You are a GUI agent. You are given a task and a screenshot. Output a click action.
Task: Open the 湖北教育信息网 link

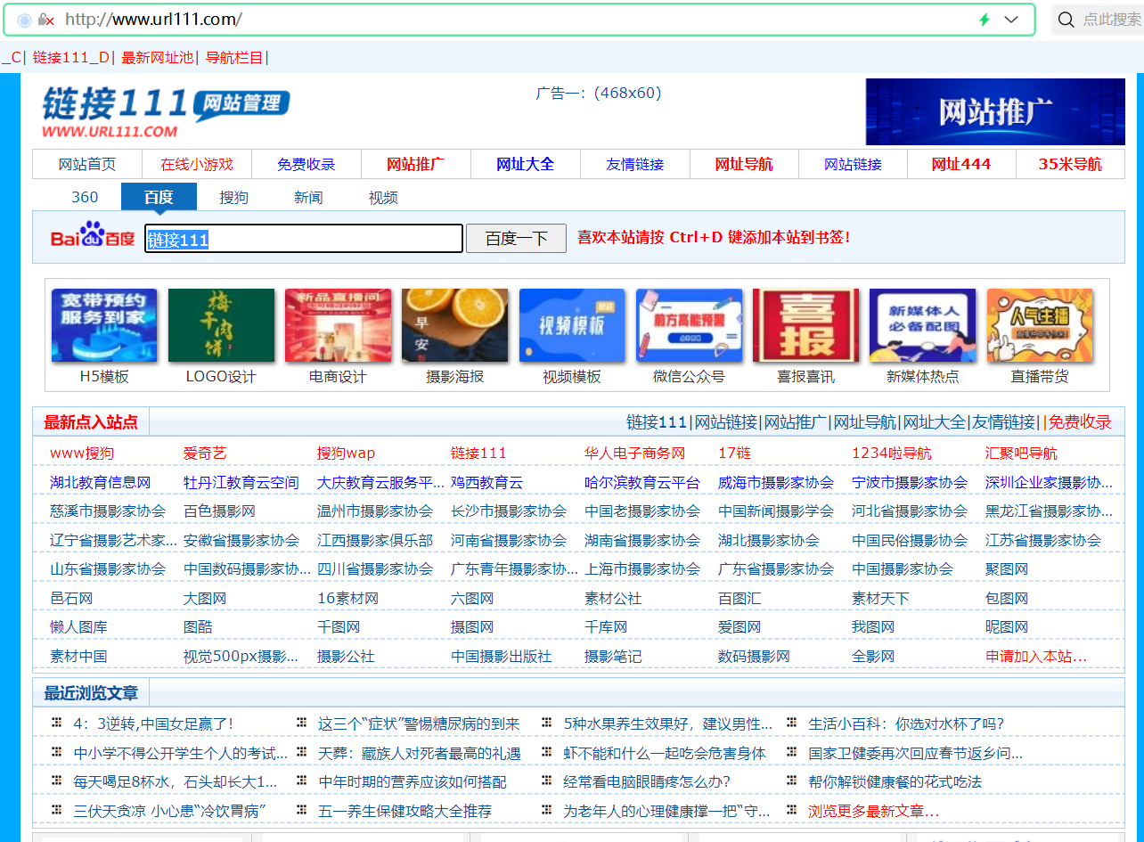pos(101,482)
